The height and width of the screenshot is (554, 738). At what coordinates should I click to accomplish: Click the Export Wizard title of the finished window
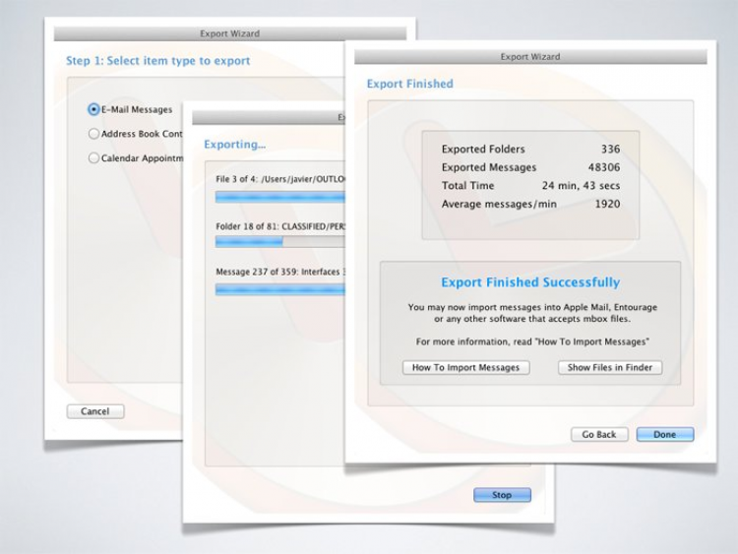(x=530, y=57)
